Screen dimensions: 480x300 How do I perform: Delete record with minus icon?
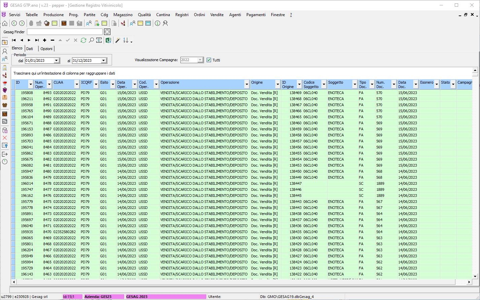click(53, 40)
